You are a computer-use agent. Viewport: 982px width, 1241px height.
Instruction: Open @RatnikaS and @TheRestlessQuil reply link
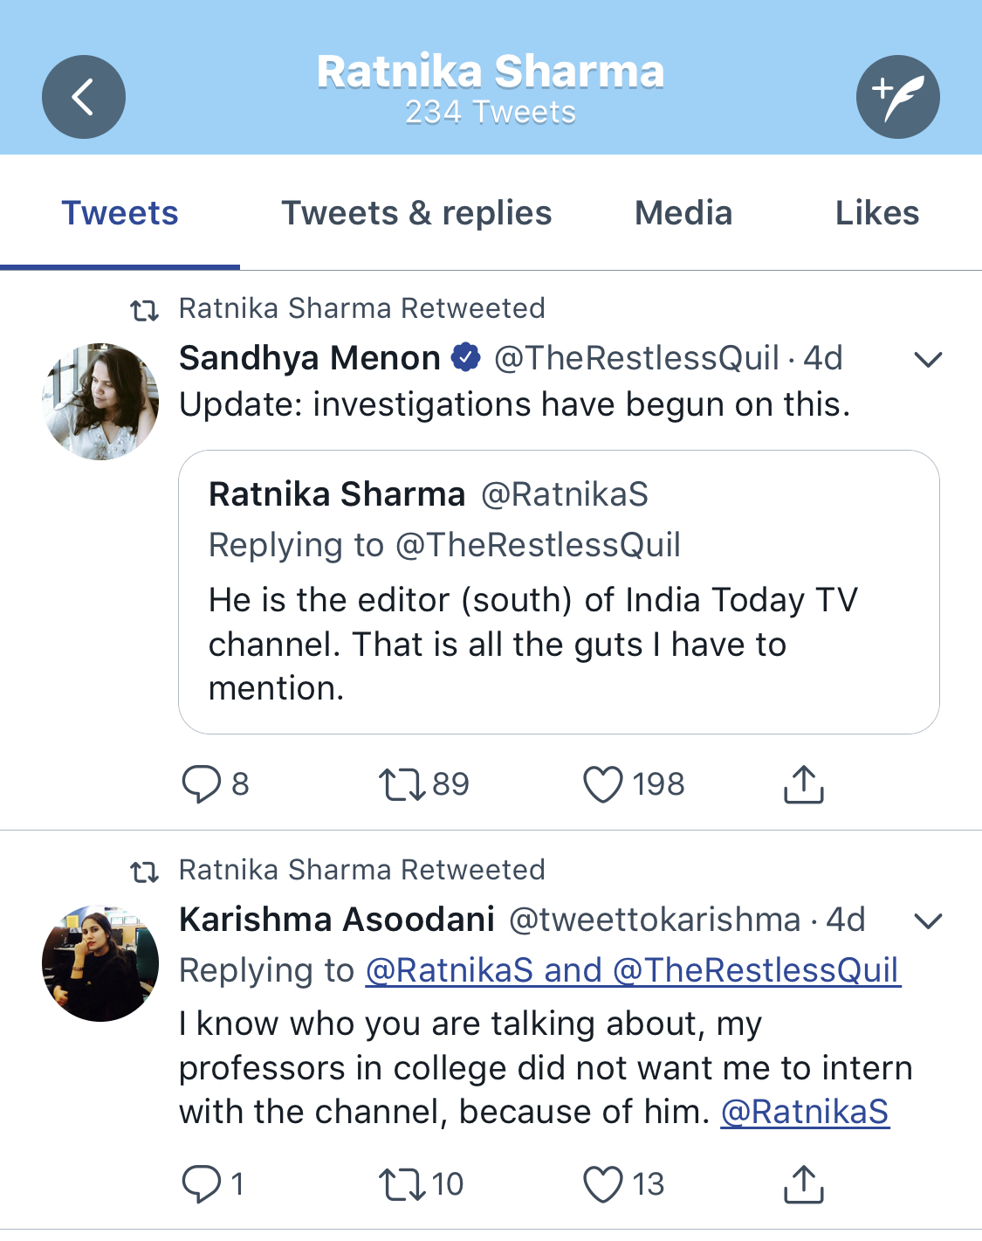click(633, 970)
